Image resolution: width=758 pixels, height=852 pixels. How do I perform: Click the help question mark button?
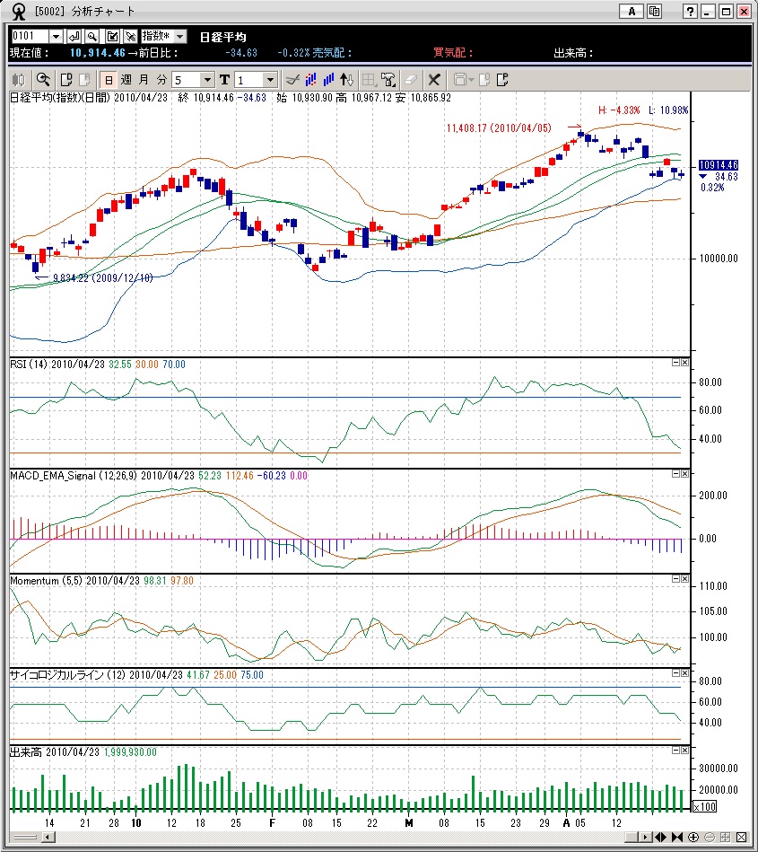690,12
